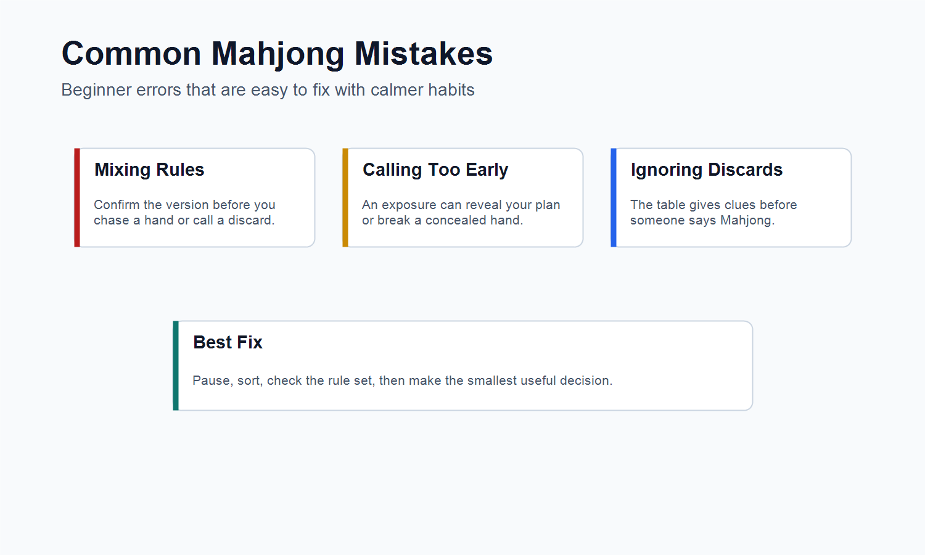Select the subtitle about calmer habits
This screenshot has height=555, width=925.
click(x=268, y=90)
